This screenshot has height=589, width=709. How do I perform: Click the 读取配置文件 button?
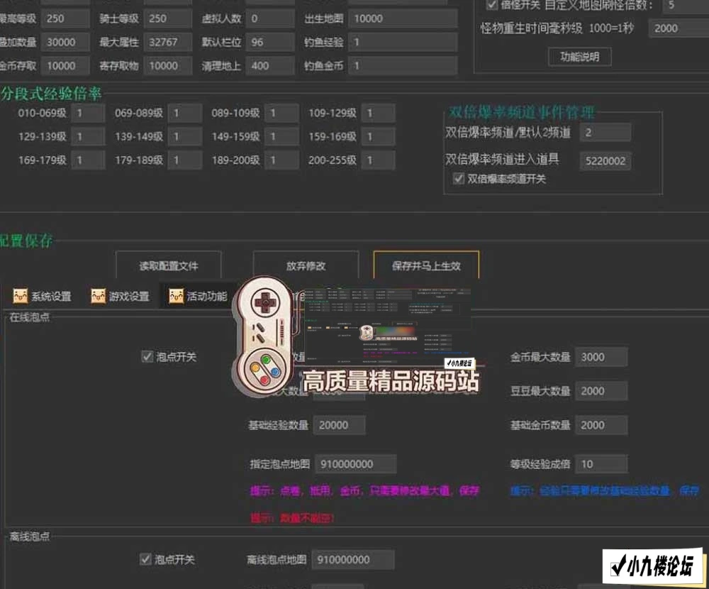pos(168,265)
